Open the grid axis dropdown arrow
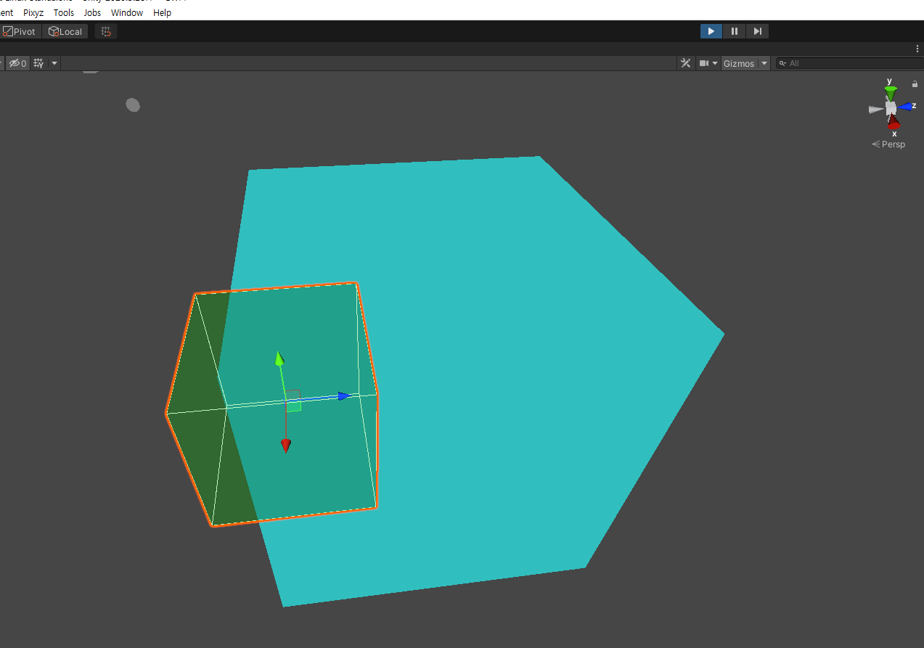 click(53, 63)
